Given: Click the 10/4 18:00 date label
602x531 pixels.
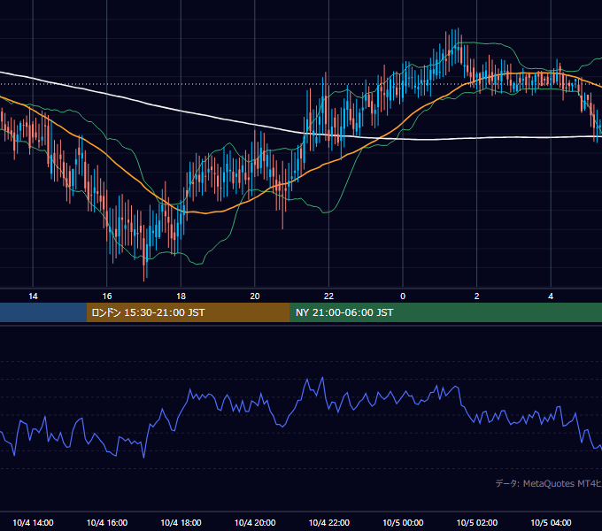Looking at the screenshot, I should [181, 522].
